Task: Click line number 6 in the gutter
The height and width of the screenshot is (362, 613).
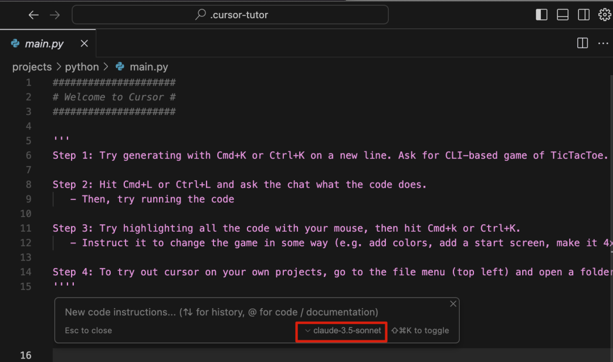Action: coord(28,155)
